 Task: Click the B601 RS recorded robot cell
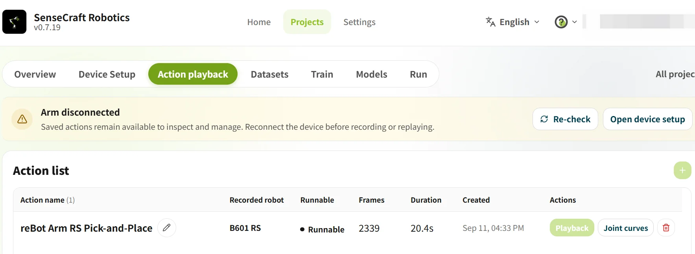245,228
